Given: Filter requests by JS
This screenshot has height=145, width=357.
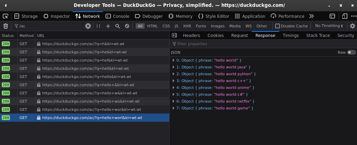Looking at the screenshot, I should point(176,26).
